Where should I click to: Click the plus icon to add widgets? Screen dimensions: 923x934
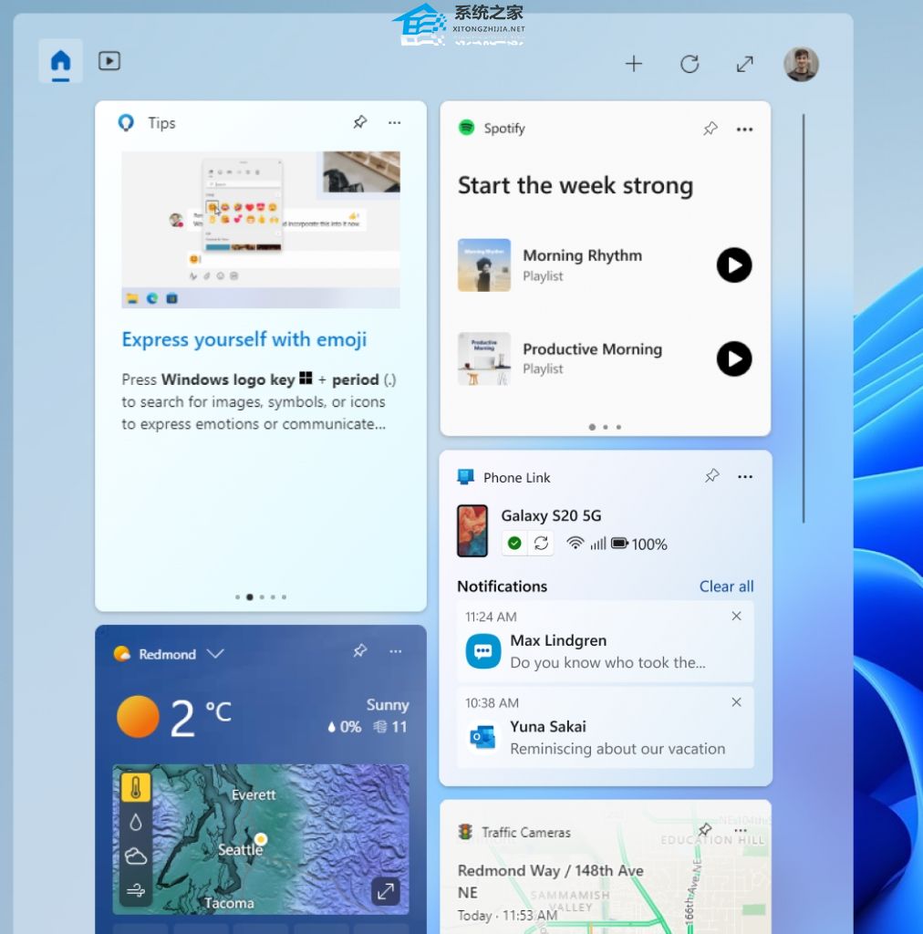pos(634,64)
